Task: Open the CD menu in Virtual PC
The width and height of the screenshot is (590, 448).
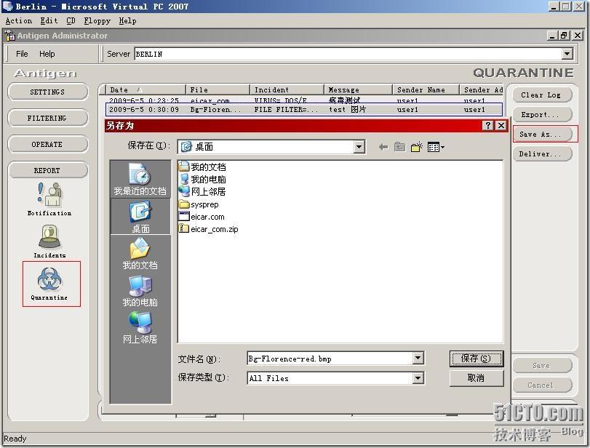Action: (x=71, y=21)
